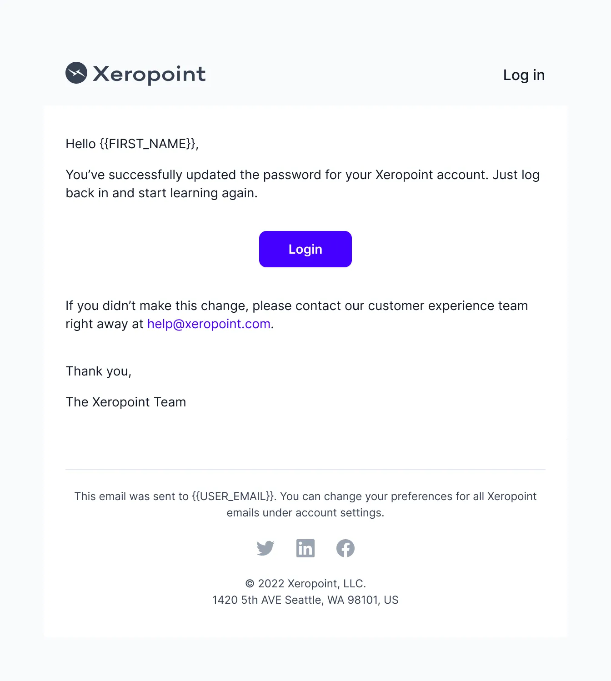Click the purple Login button

coord(305,249)
